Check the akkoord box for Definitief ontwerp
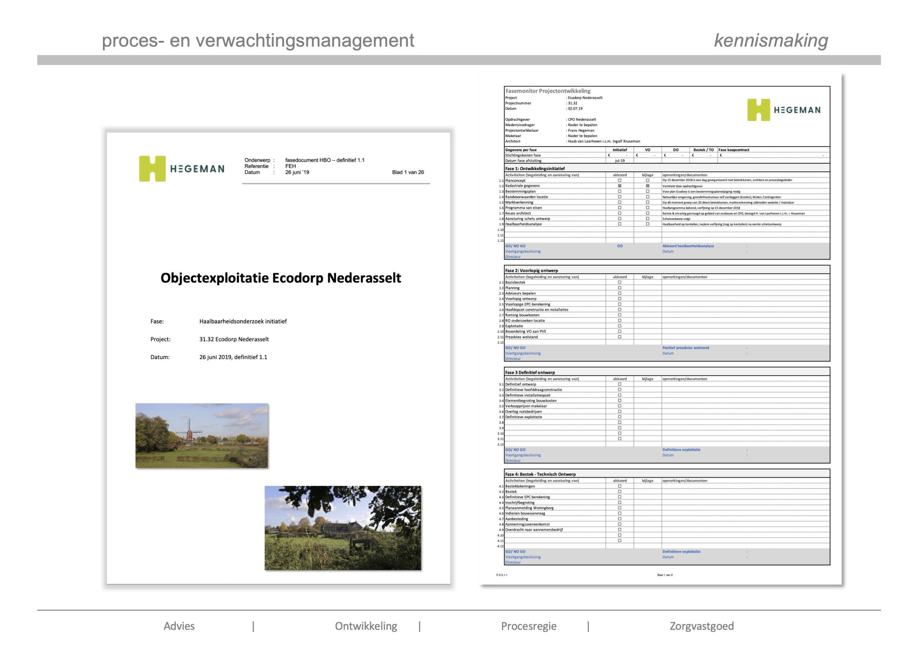Image resolution: width=920 pixels, height=650 pixels. coord(620,384)
